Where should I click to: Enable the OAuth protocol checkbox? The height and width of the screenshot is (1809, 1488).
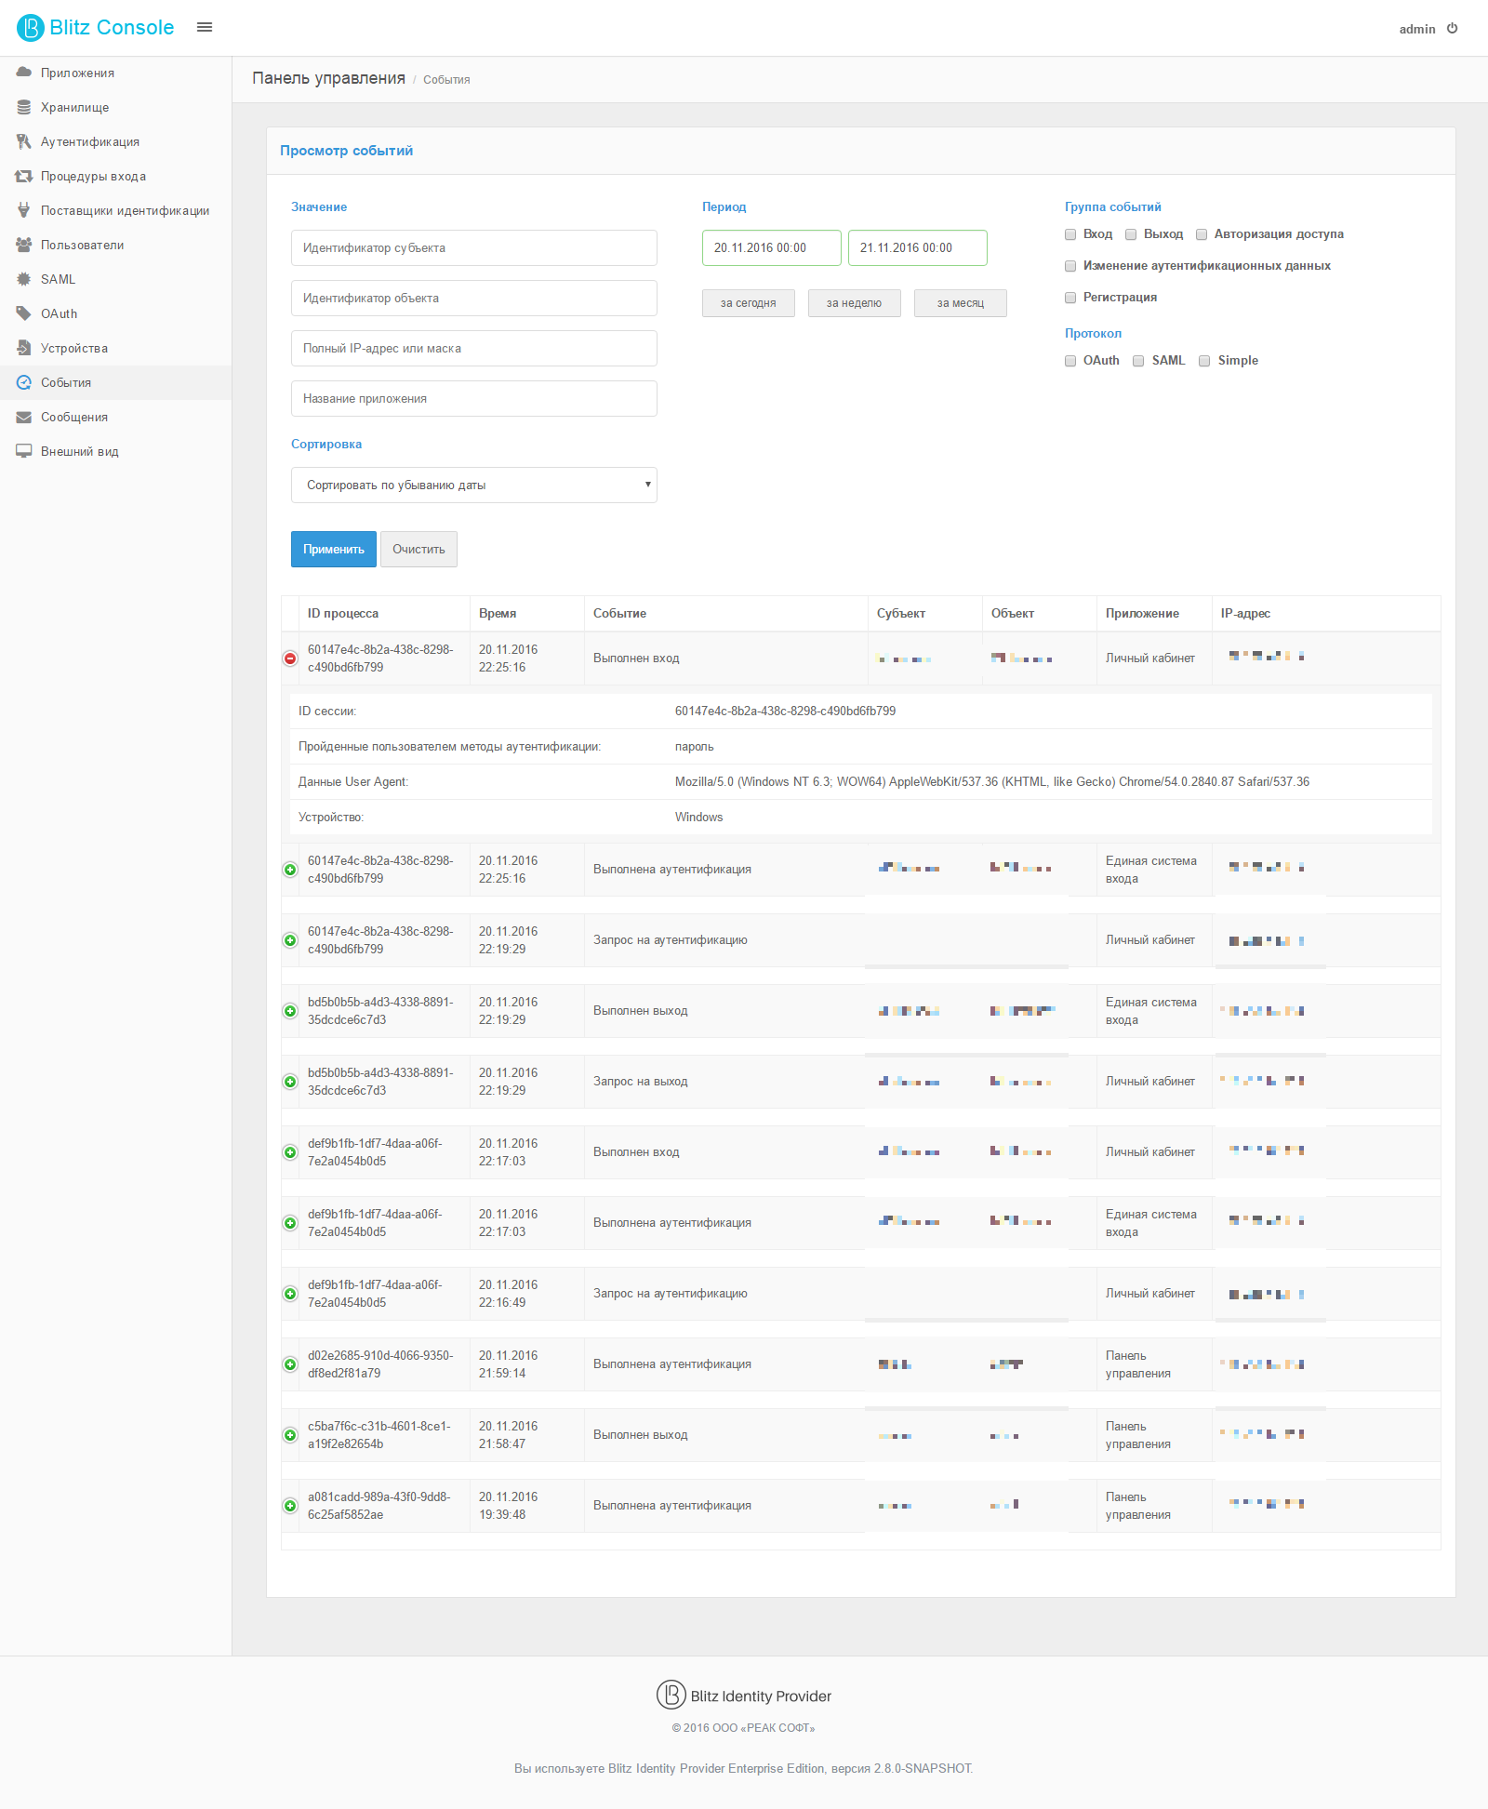click(x=1070, y=361)
